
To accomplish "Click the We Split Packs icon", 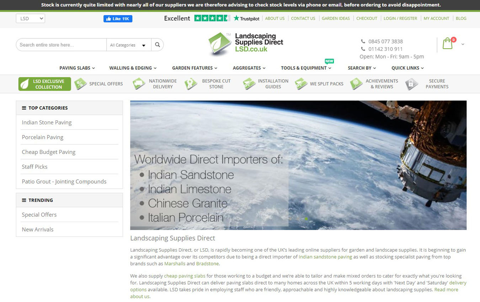I will pyautogui.click(x=301, y=84).
